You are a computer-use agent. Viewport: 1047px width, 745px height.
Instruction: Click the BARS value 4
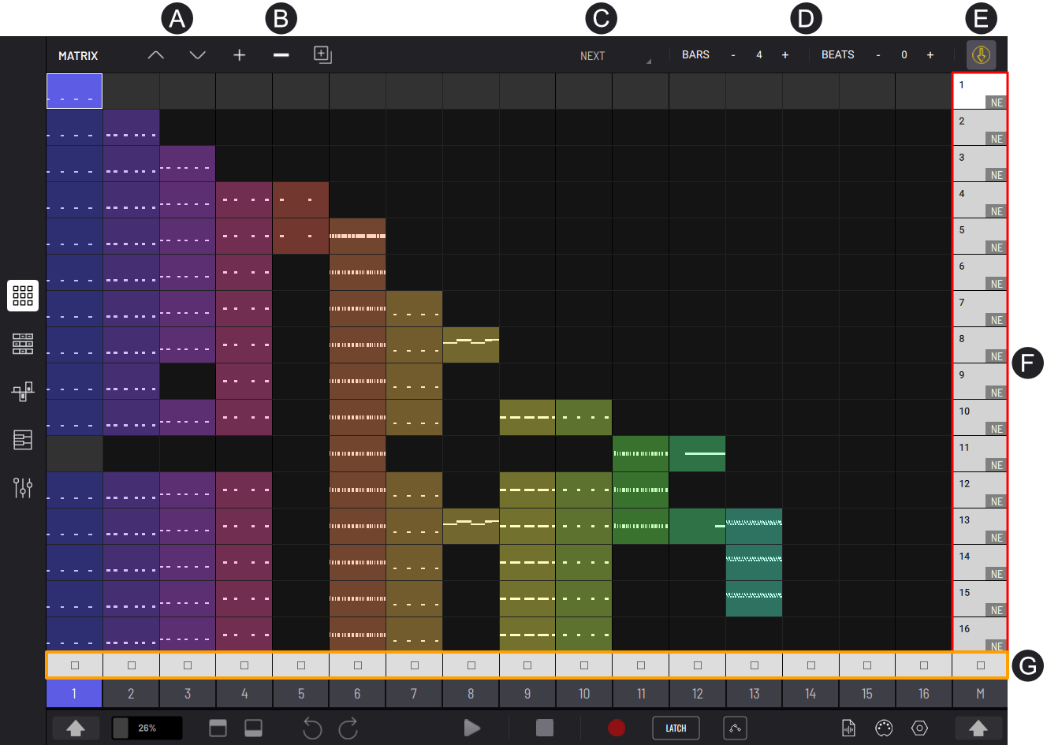pyautogui.click(x=759, y=55)
